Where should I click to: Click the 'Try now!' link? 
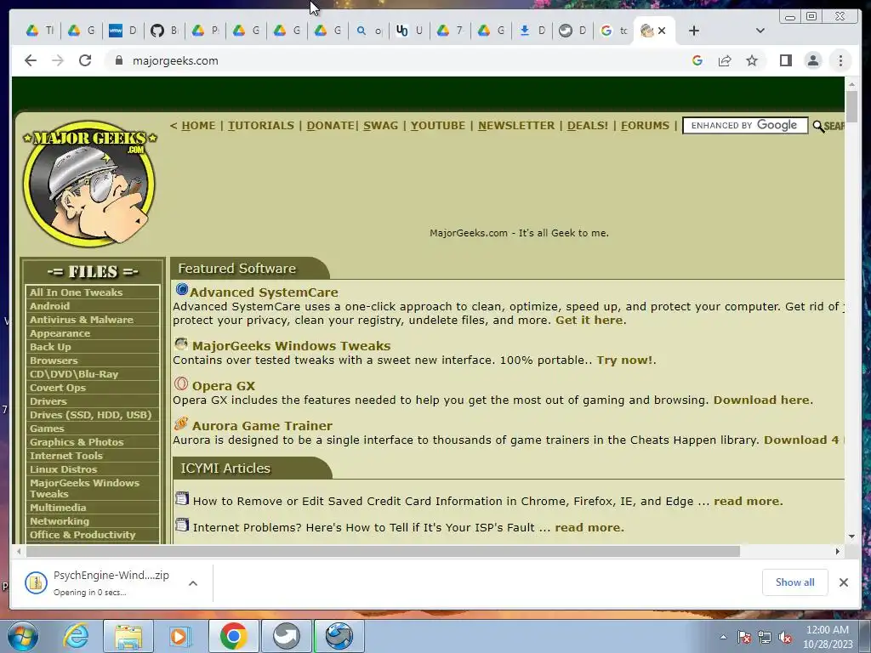pos(624,360)
